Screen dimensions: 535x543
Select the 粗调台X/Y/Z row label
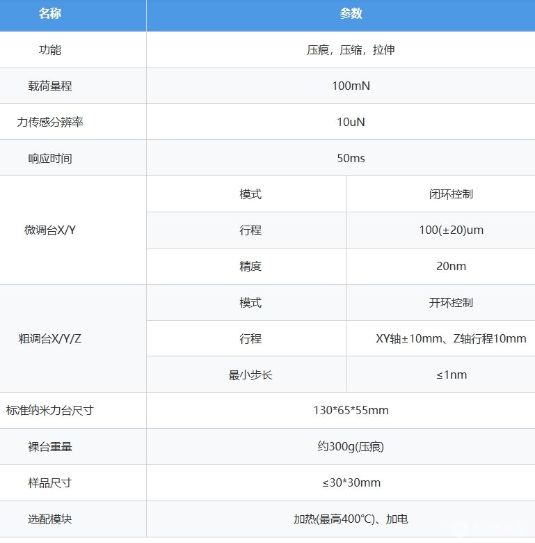coord(50,339)
